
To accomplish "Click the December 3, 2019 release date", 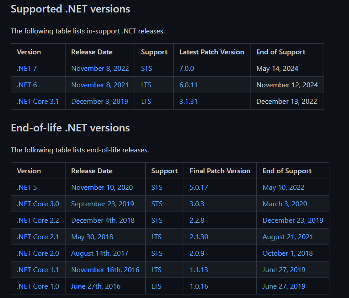I will pos(99,102).
